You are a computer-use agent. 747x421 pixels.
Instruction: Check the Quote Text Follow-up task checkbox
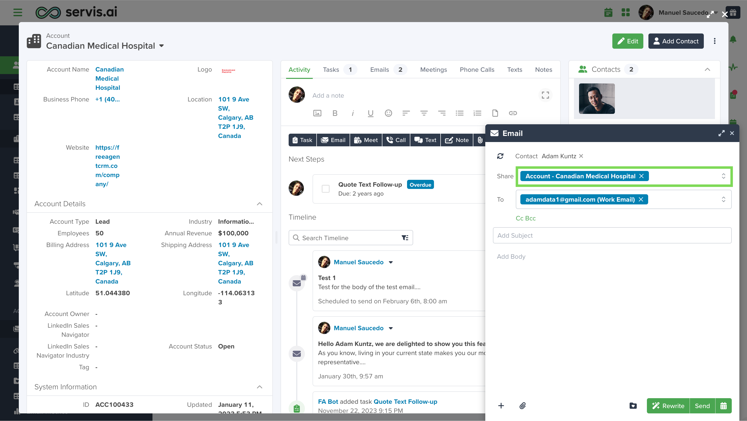tap(326, 189)
